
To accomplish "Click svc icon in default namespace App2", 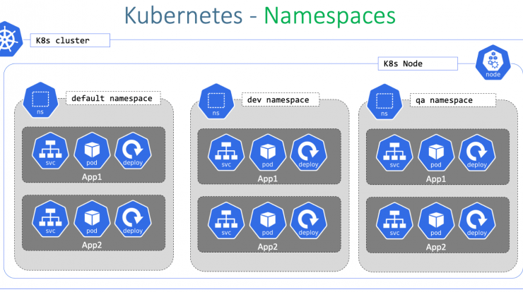I will tap(50, 219).
